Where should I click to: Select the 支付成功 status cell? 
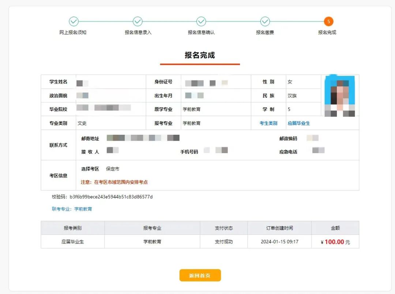coord(224,242)
